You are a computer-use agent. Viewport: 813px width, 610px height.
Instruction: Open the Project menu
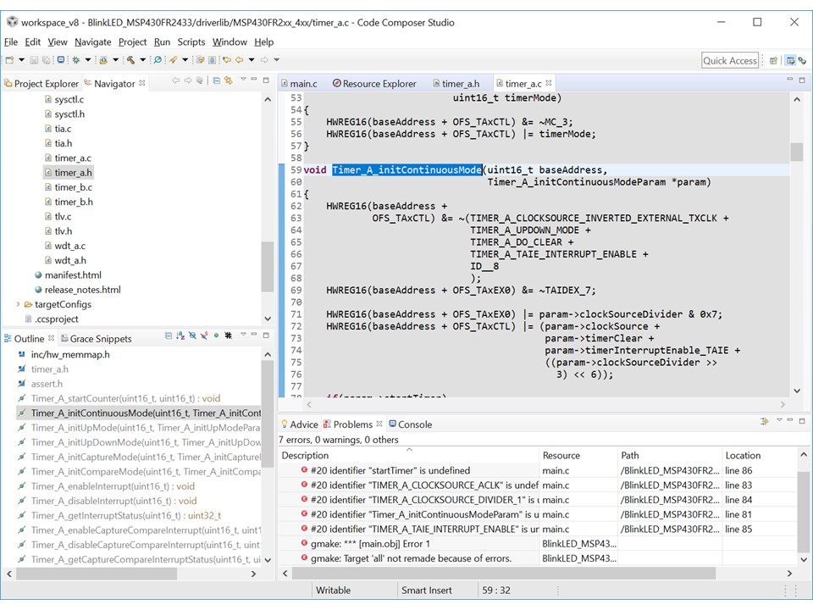(x=132, y=42)
